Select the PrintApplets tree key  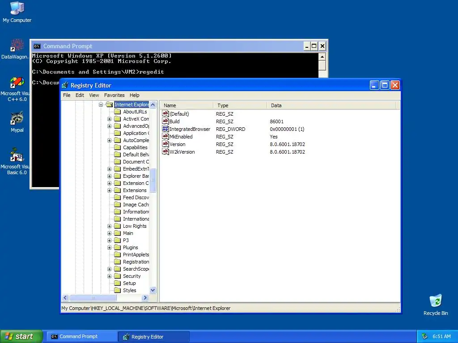click(136, 255)
